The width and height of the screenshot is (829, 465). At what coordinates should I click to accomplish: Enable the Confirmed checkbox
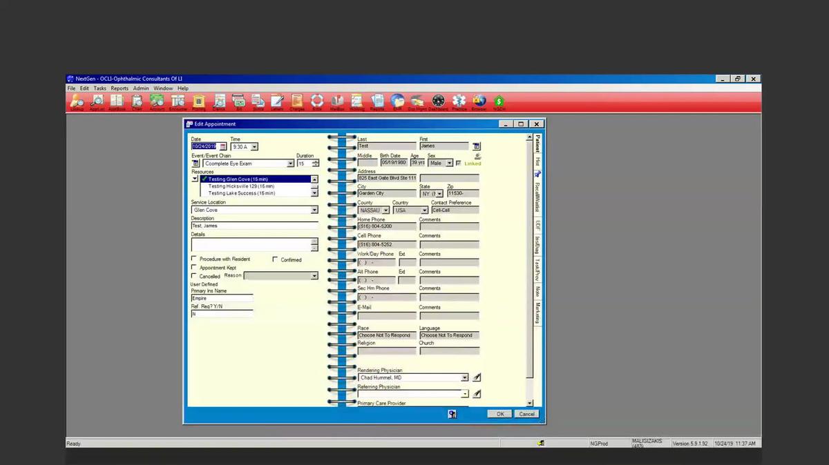coord(275,259)
